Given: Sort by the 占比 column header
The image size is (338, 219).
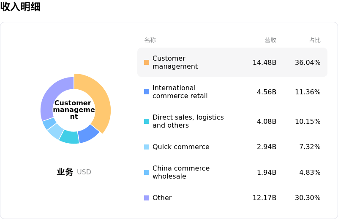Looking at the screenshot, I should (x=315, y=40).
